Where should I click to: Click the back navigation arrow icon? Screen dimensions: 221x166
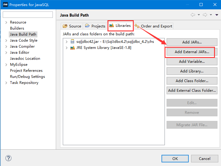point(193,15)
